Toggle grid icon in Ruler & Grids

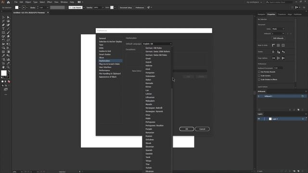pos(278,45)
